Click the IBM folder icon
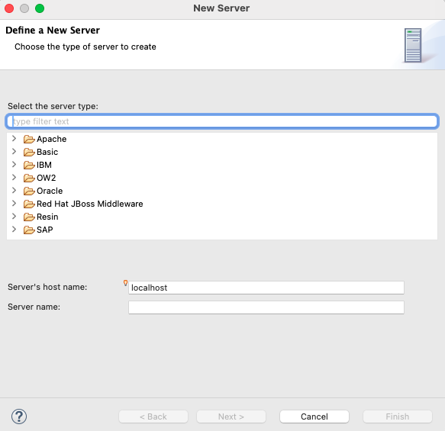Image resolution: width=445 pixels, height=431 pixels. tap(29, 165)
